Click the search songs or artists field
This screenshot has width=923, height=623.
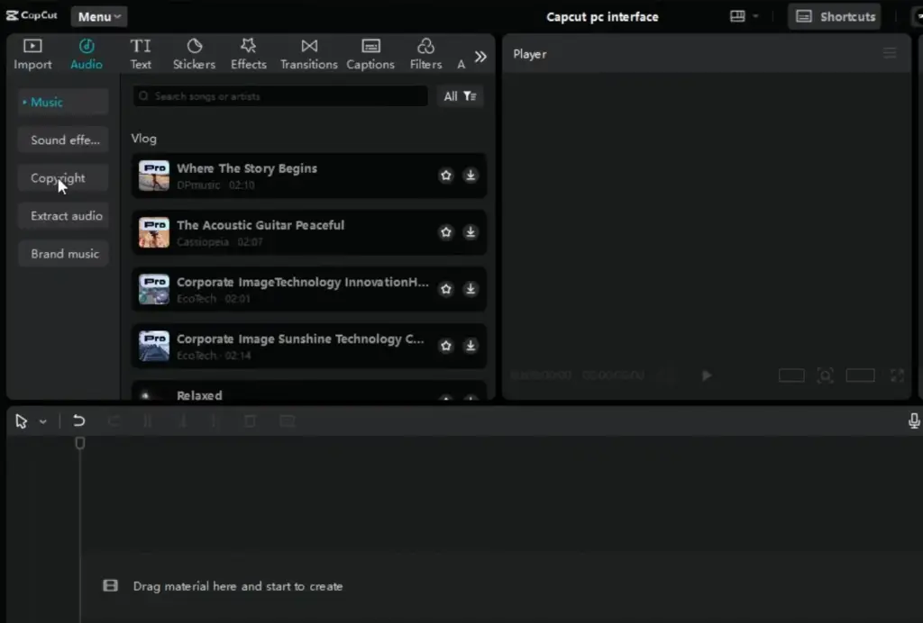click(x=280, y=96)
